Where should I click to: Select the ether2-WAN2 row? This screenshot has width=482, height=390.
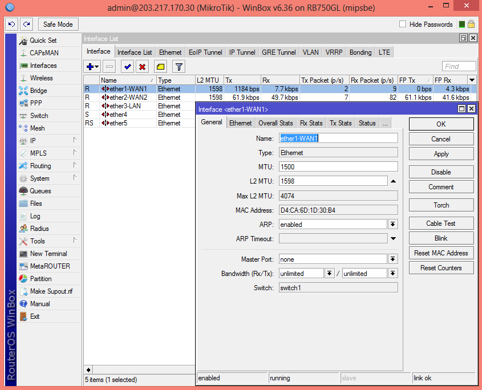pyautogui.click(x=280, y=97)
